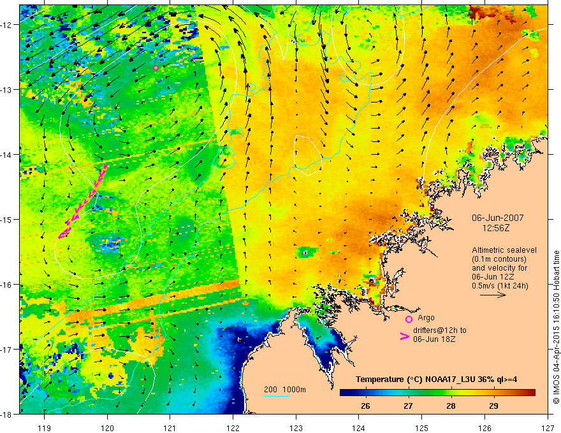The width and height of the screenshot is (561, 433).
Task: Click the longitude axis label 123
Action: pyautogui.click(x=296, y=428)
